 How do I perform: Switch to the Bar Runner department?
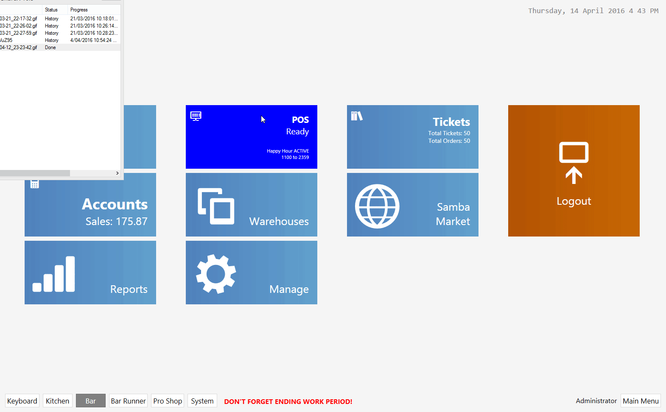(x=128, y=401)
